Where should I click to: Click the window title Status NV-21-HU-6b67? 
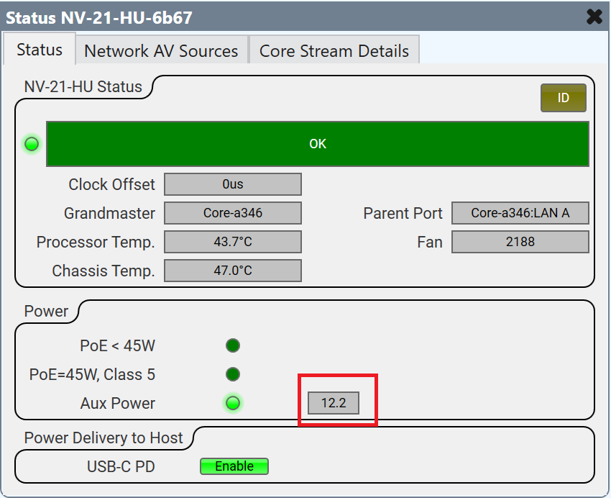click(x=99, y=17)
